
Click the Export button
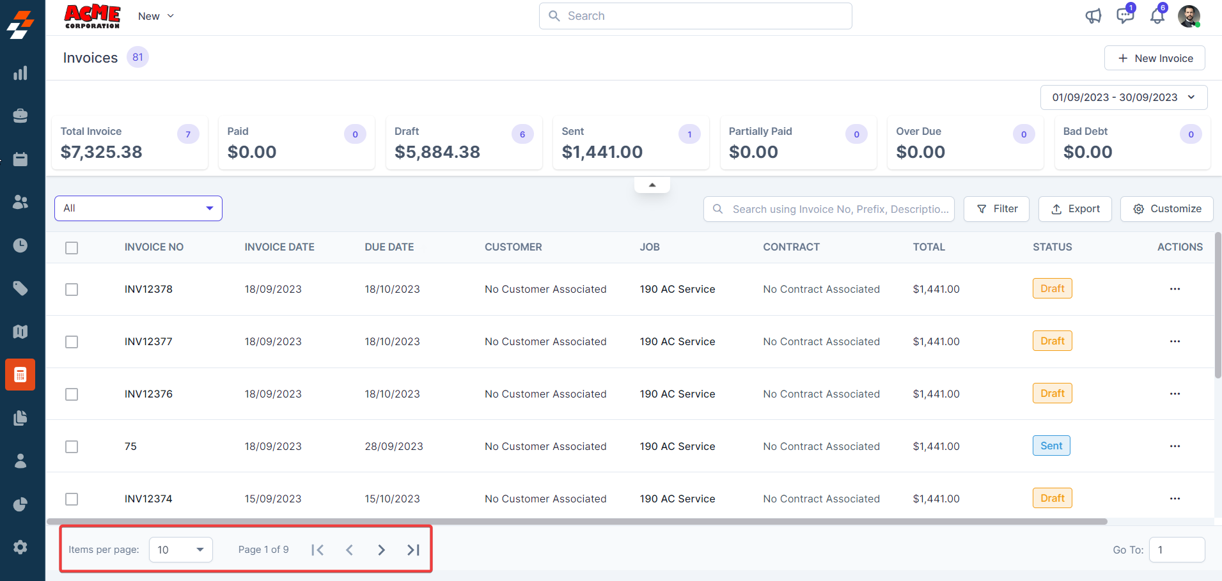click(1075, 209)
